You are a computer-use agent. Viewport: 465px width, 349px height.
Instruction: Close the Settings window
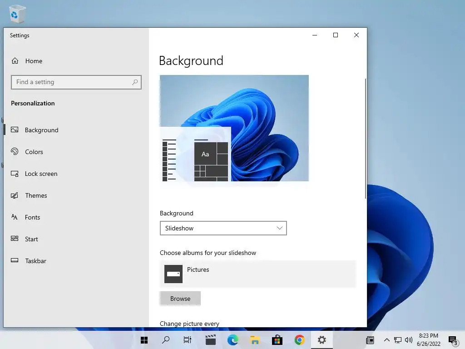click(x=356, y=35)
